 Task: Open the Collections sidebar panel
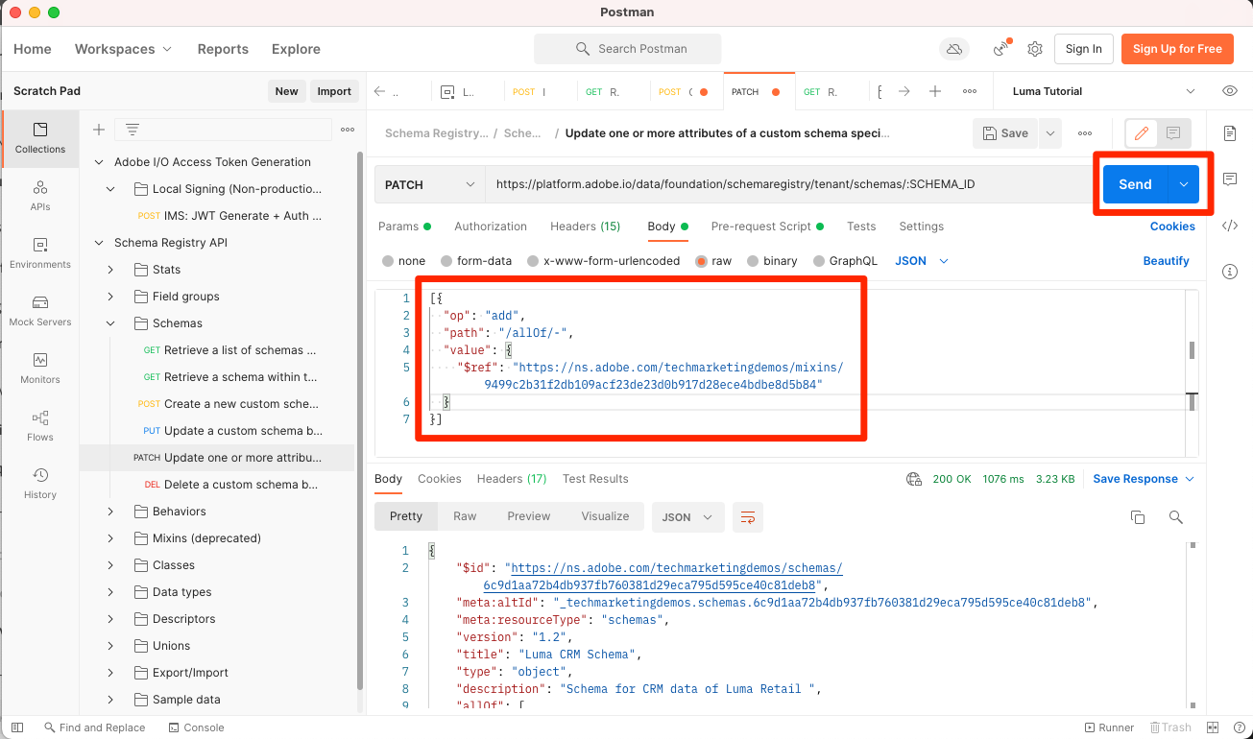[x=40, y=138]
